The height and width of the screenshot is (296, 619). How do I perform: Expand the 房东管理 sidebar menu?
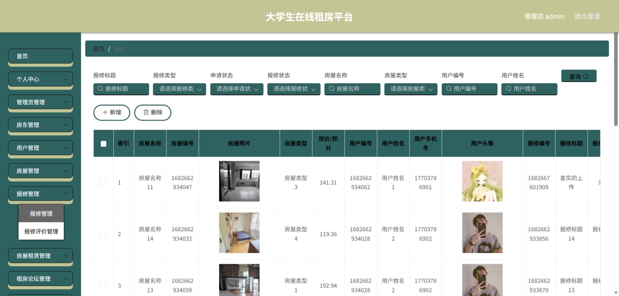point(40,125)
